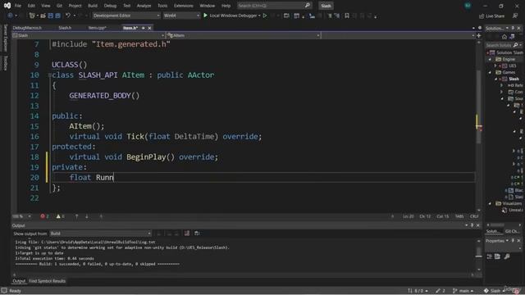This screenshot has height=295, width=525.
Task: Collapse the AItem class code block
Action: (49, 75)
